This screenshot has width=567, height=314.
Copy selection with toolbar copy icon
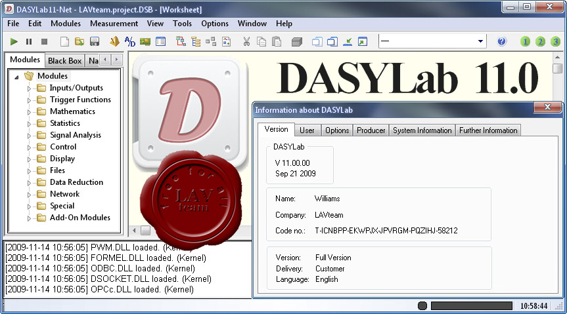[x=261, y=42]
